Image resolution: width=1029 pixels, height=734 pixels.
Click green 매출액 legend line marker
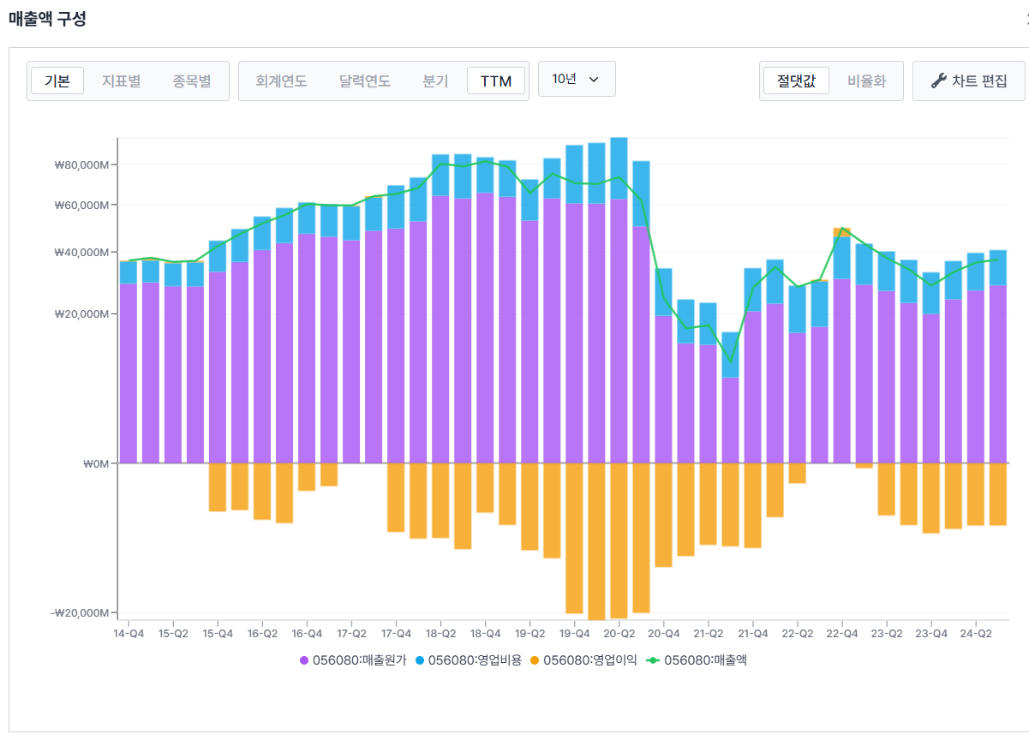[x=653, y=660]
